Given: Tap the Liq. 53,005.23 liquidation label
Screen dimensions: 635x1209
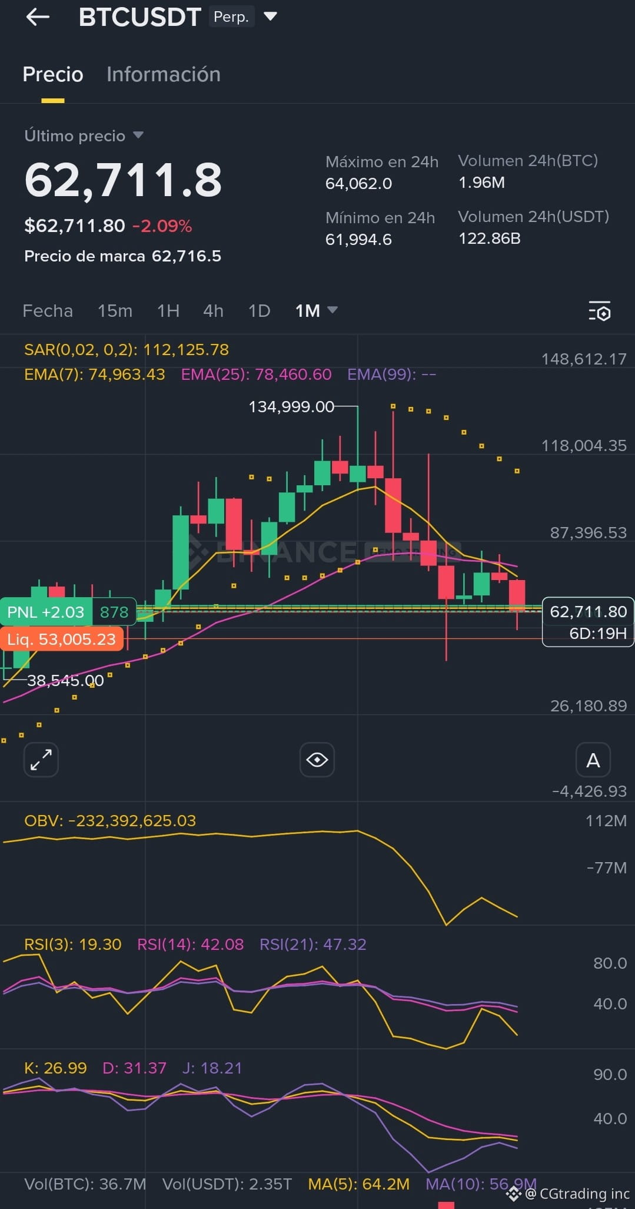Looking at the screenshot, I should pos(62,639).
